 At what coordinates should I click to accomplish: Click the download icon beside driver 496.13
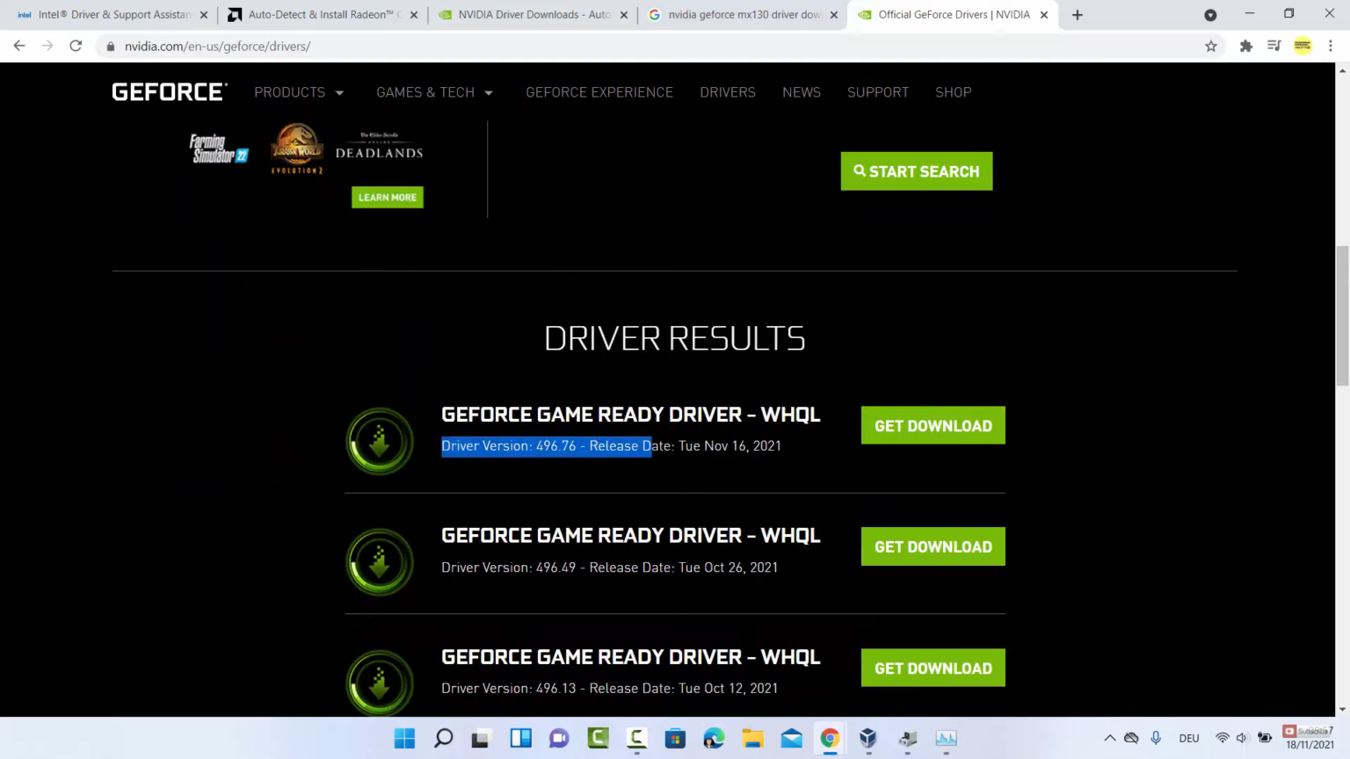(x=380, y=683)
